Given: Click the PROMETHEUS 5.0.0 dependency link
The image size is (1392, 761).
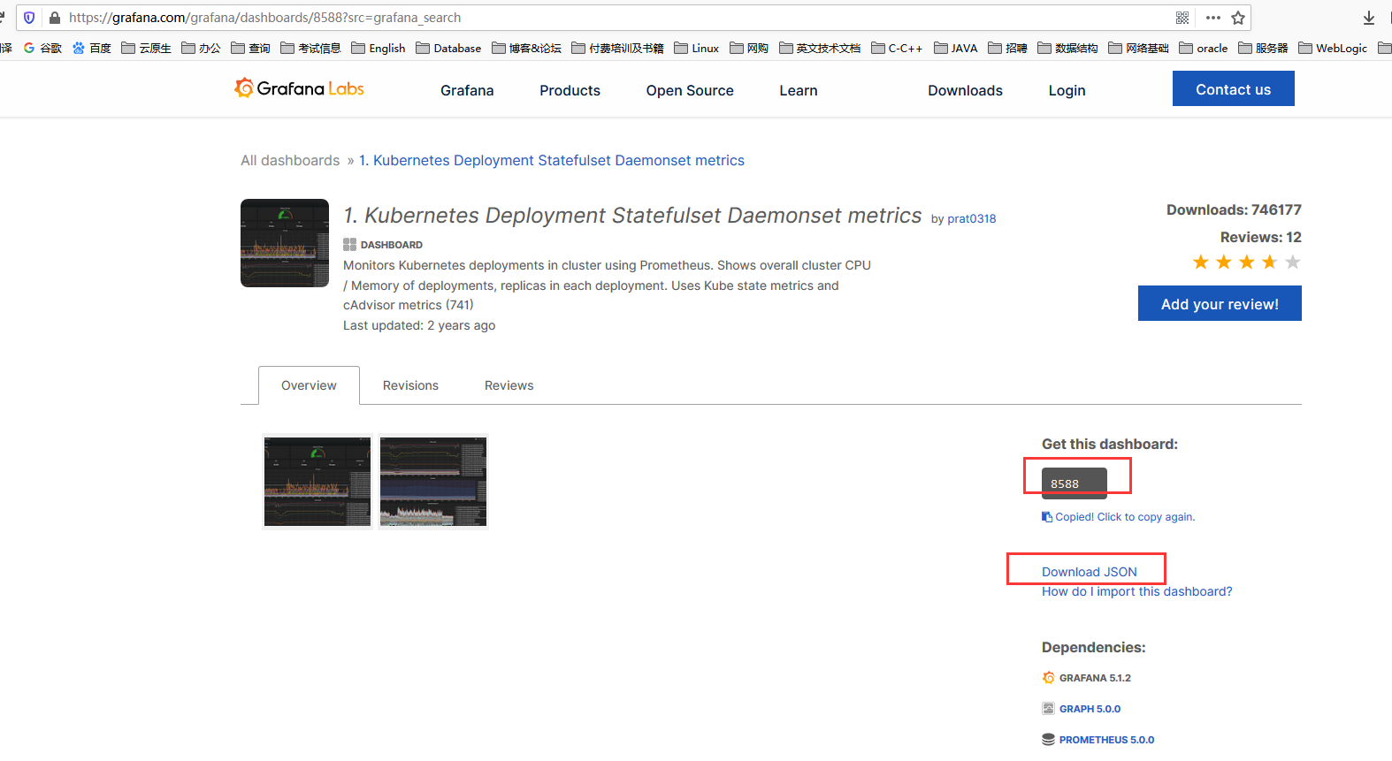Looking at the screenshot, I should (x=1106, y=740).
